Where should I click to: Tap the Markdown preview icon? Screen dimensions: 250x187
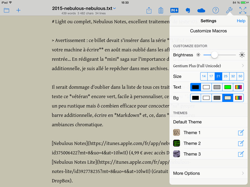(174, 10)
